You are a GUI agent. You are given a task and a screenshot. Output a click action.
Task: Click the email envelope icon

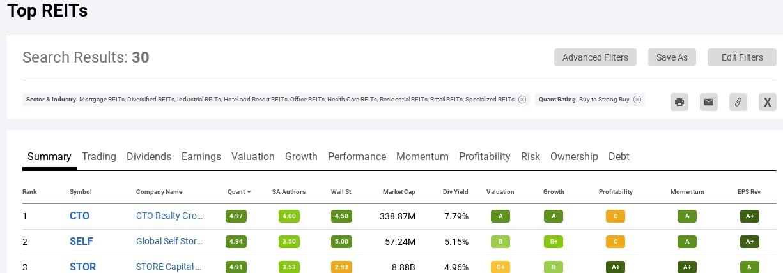(x=708, y=102)
